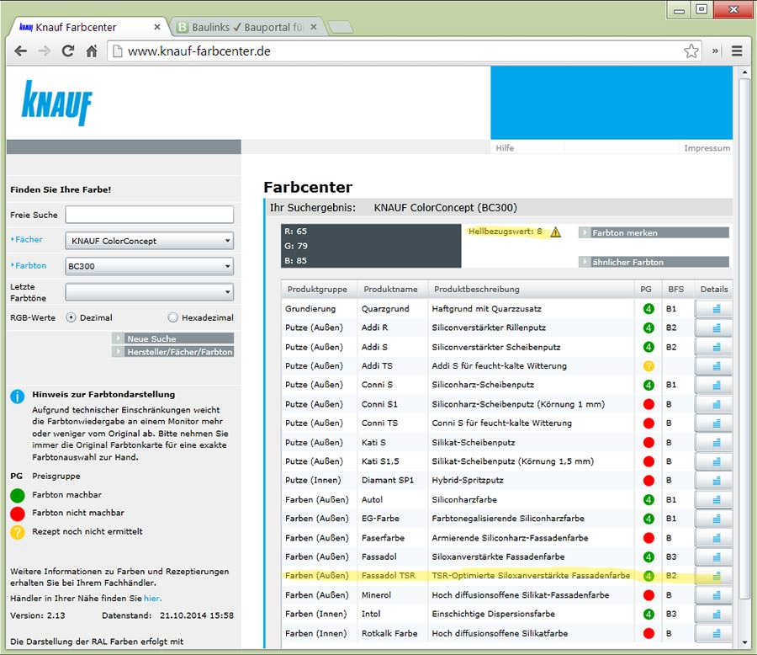
Task: Click the Farbton merken button
Action: pyautogui.click(x=654, y=232)
